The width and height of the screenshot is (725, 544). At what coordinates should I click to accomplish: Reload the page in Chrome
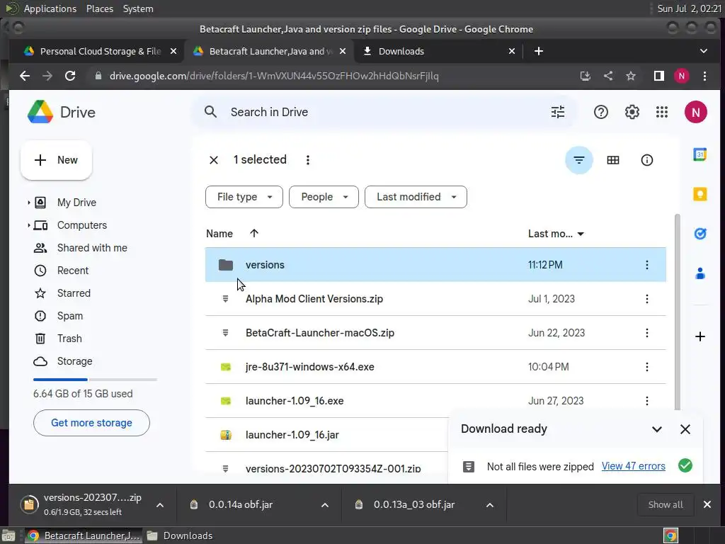point(70,76)
